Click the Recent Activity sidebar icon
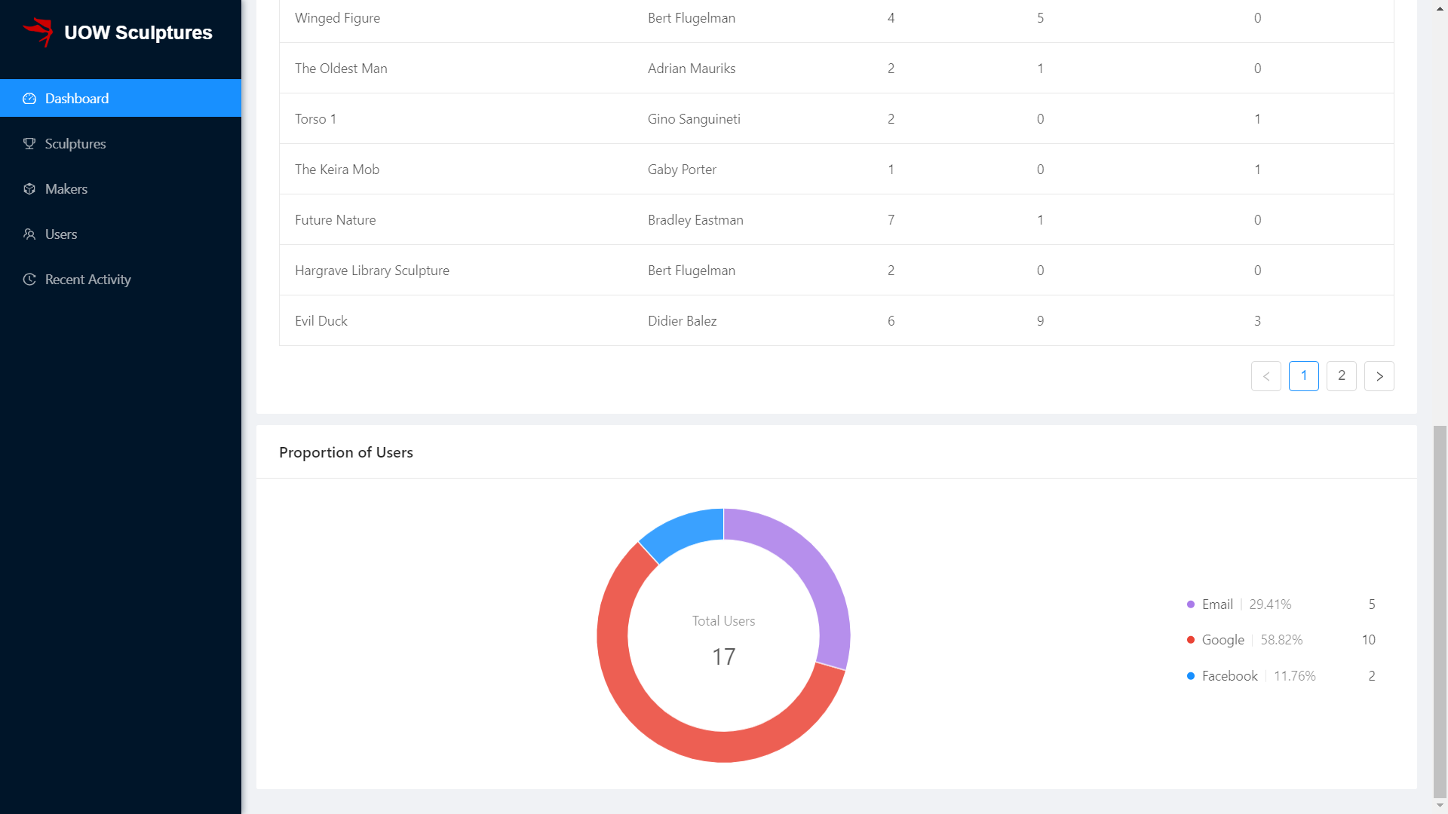Viewport: 1448px width, 814px height. click(30, 278)
